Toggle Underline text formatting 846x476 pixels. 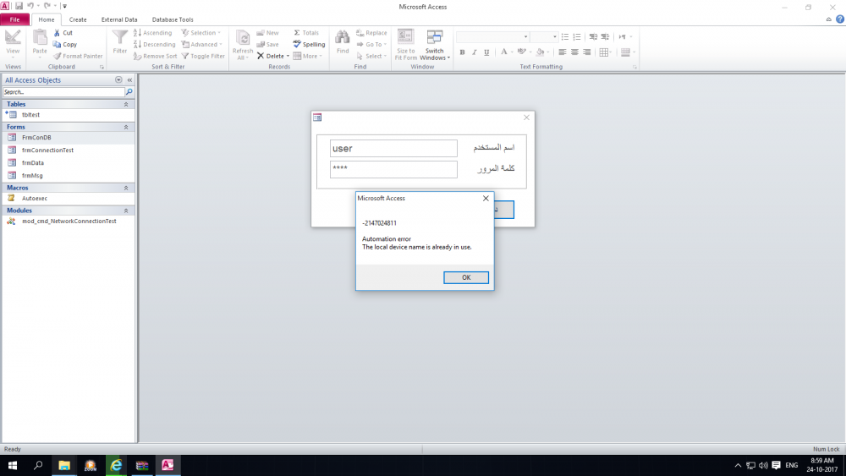point(486,52)
